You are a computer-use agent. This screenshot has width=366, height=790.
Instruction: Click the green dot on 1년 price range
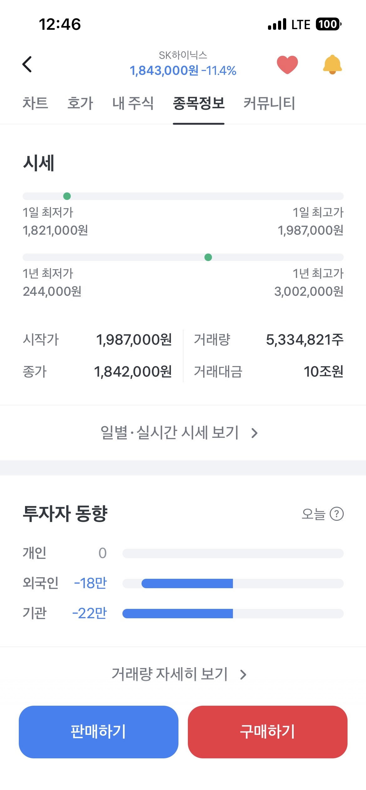(208, 257)
